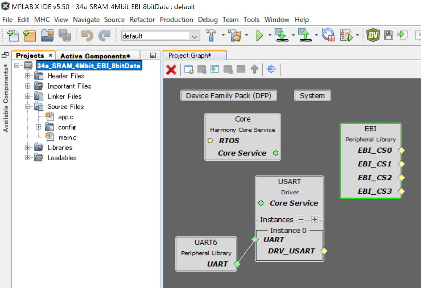
Task: Click the EBI_CS0 yellow diamond connector
Action: tap(401, 150)
